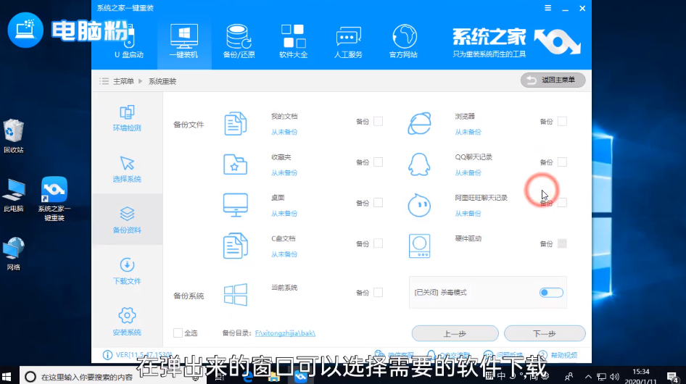Check the 备份 box for 浏览器
Viewport: 686px width, 384px height.
click(562, 121)
